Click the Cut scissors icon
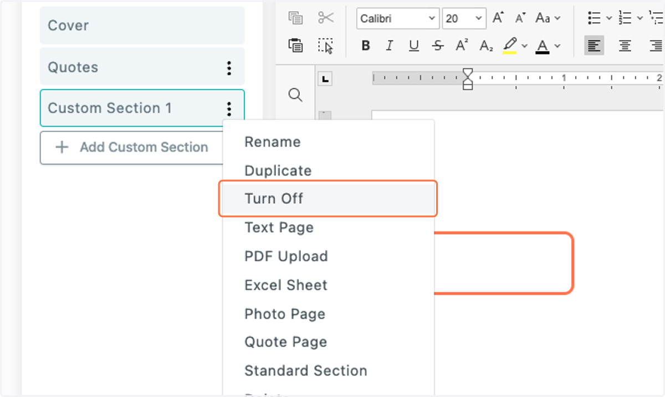665x397 pixels. coord(326,18)
